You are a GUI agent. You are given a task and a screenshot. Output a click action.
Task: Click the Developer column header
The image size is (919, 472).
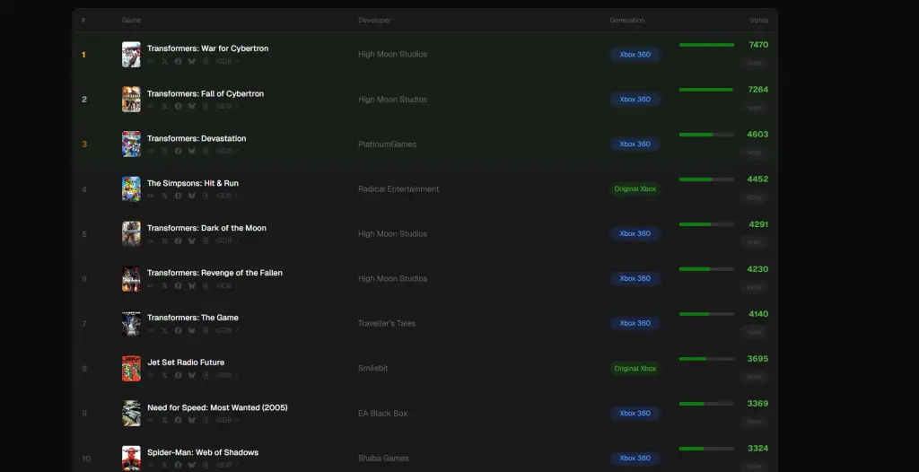(374, 21)
